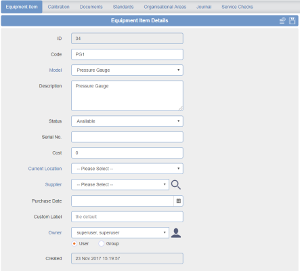Open the Model dropdown

127,70
